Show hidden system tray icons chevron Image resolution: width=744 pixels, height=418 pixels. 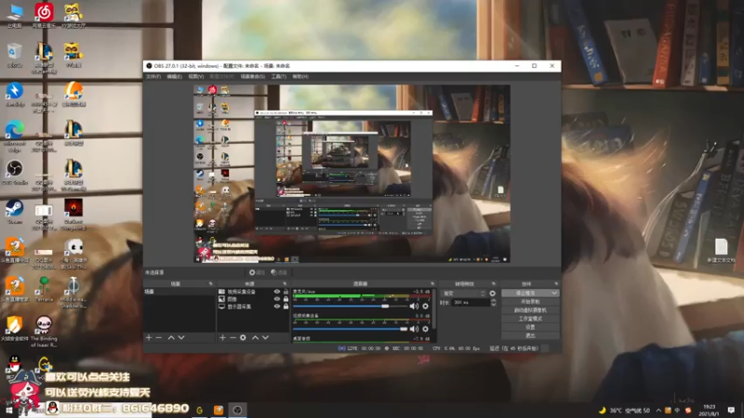(658, 411)
